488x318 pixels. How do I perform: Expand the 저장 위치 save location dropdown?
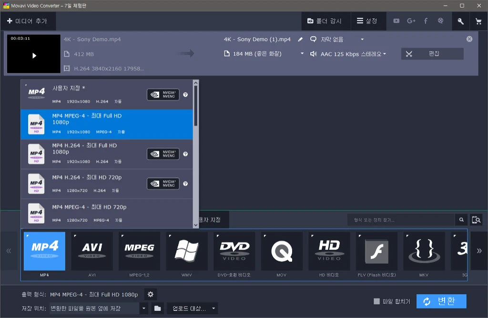coord(144,308)
